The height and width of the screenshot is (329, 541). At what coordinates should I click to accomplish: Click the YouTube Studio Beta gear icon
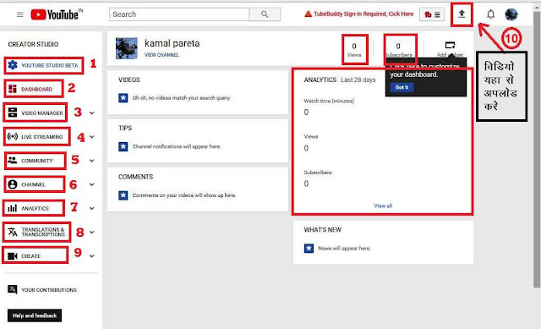13,65
